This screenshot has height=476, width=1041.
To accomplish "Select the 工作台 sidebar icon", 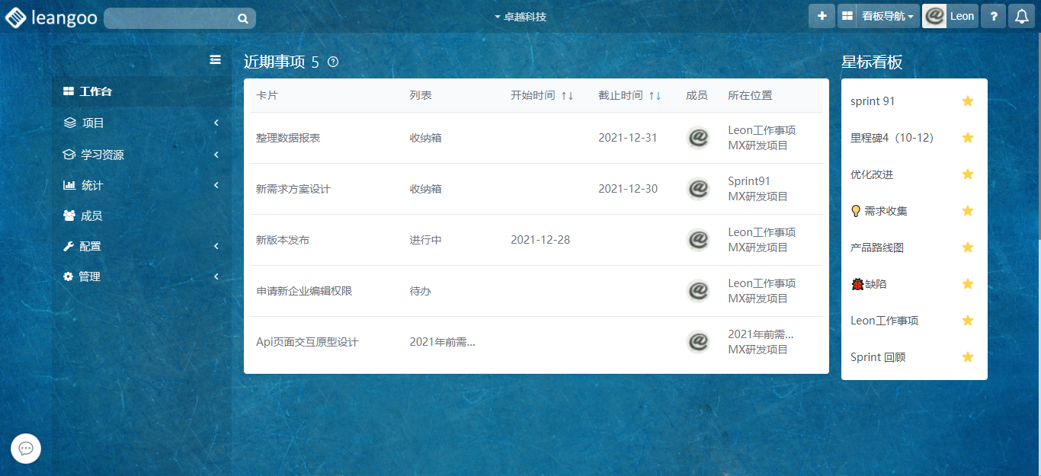I will click(68, 92).
